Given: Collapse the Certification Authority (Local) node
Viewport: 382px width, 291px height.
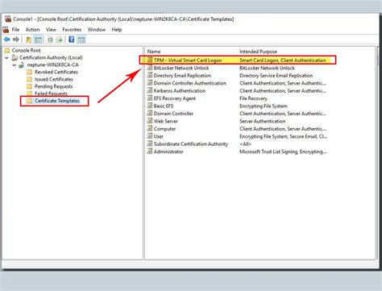Looking at the screenshot, I should (6, 57).
